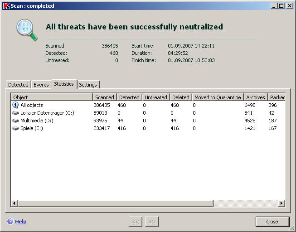Click the info icon beside All objects
Screen dimensions: 296x232
(x=15, y=105)
